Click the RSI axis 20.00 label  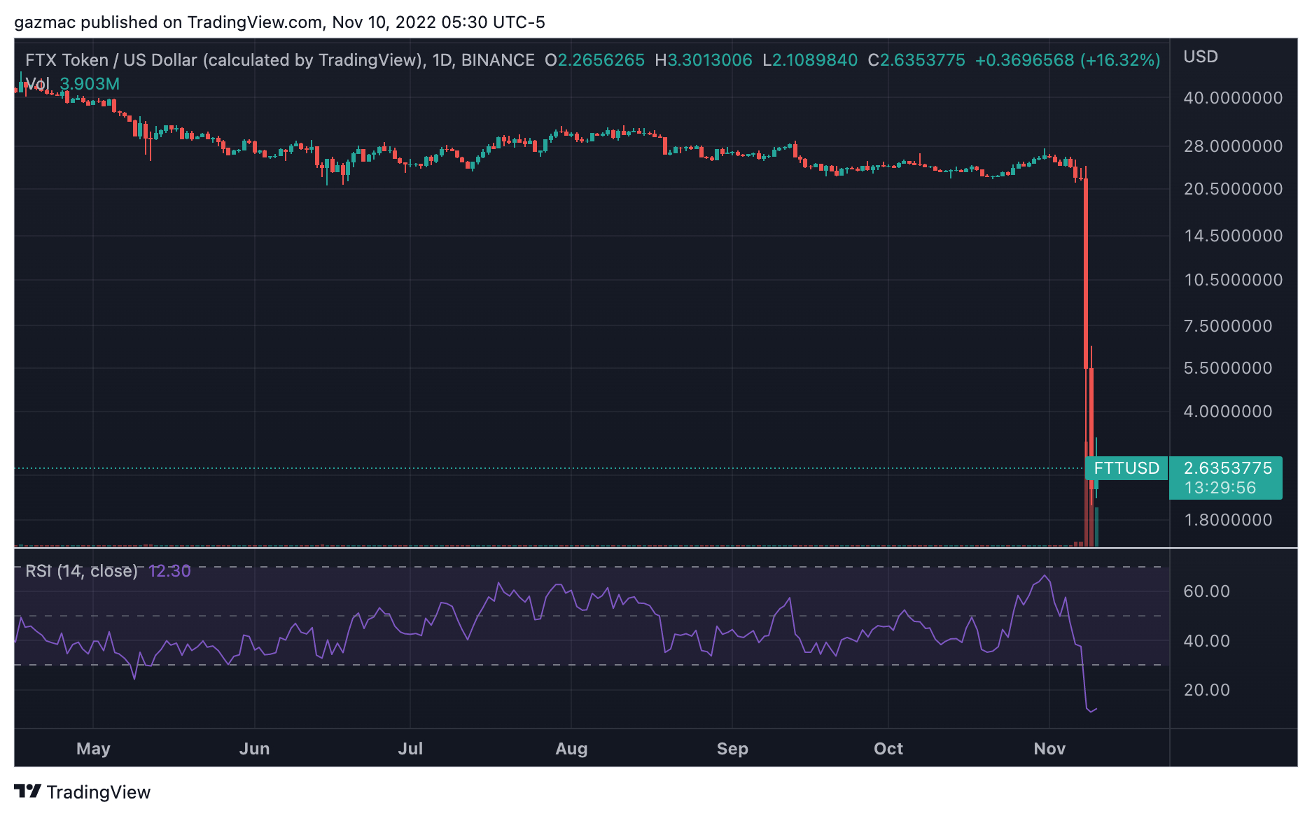pos(1206,690)
